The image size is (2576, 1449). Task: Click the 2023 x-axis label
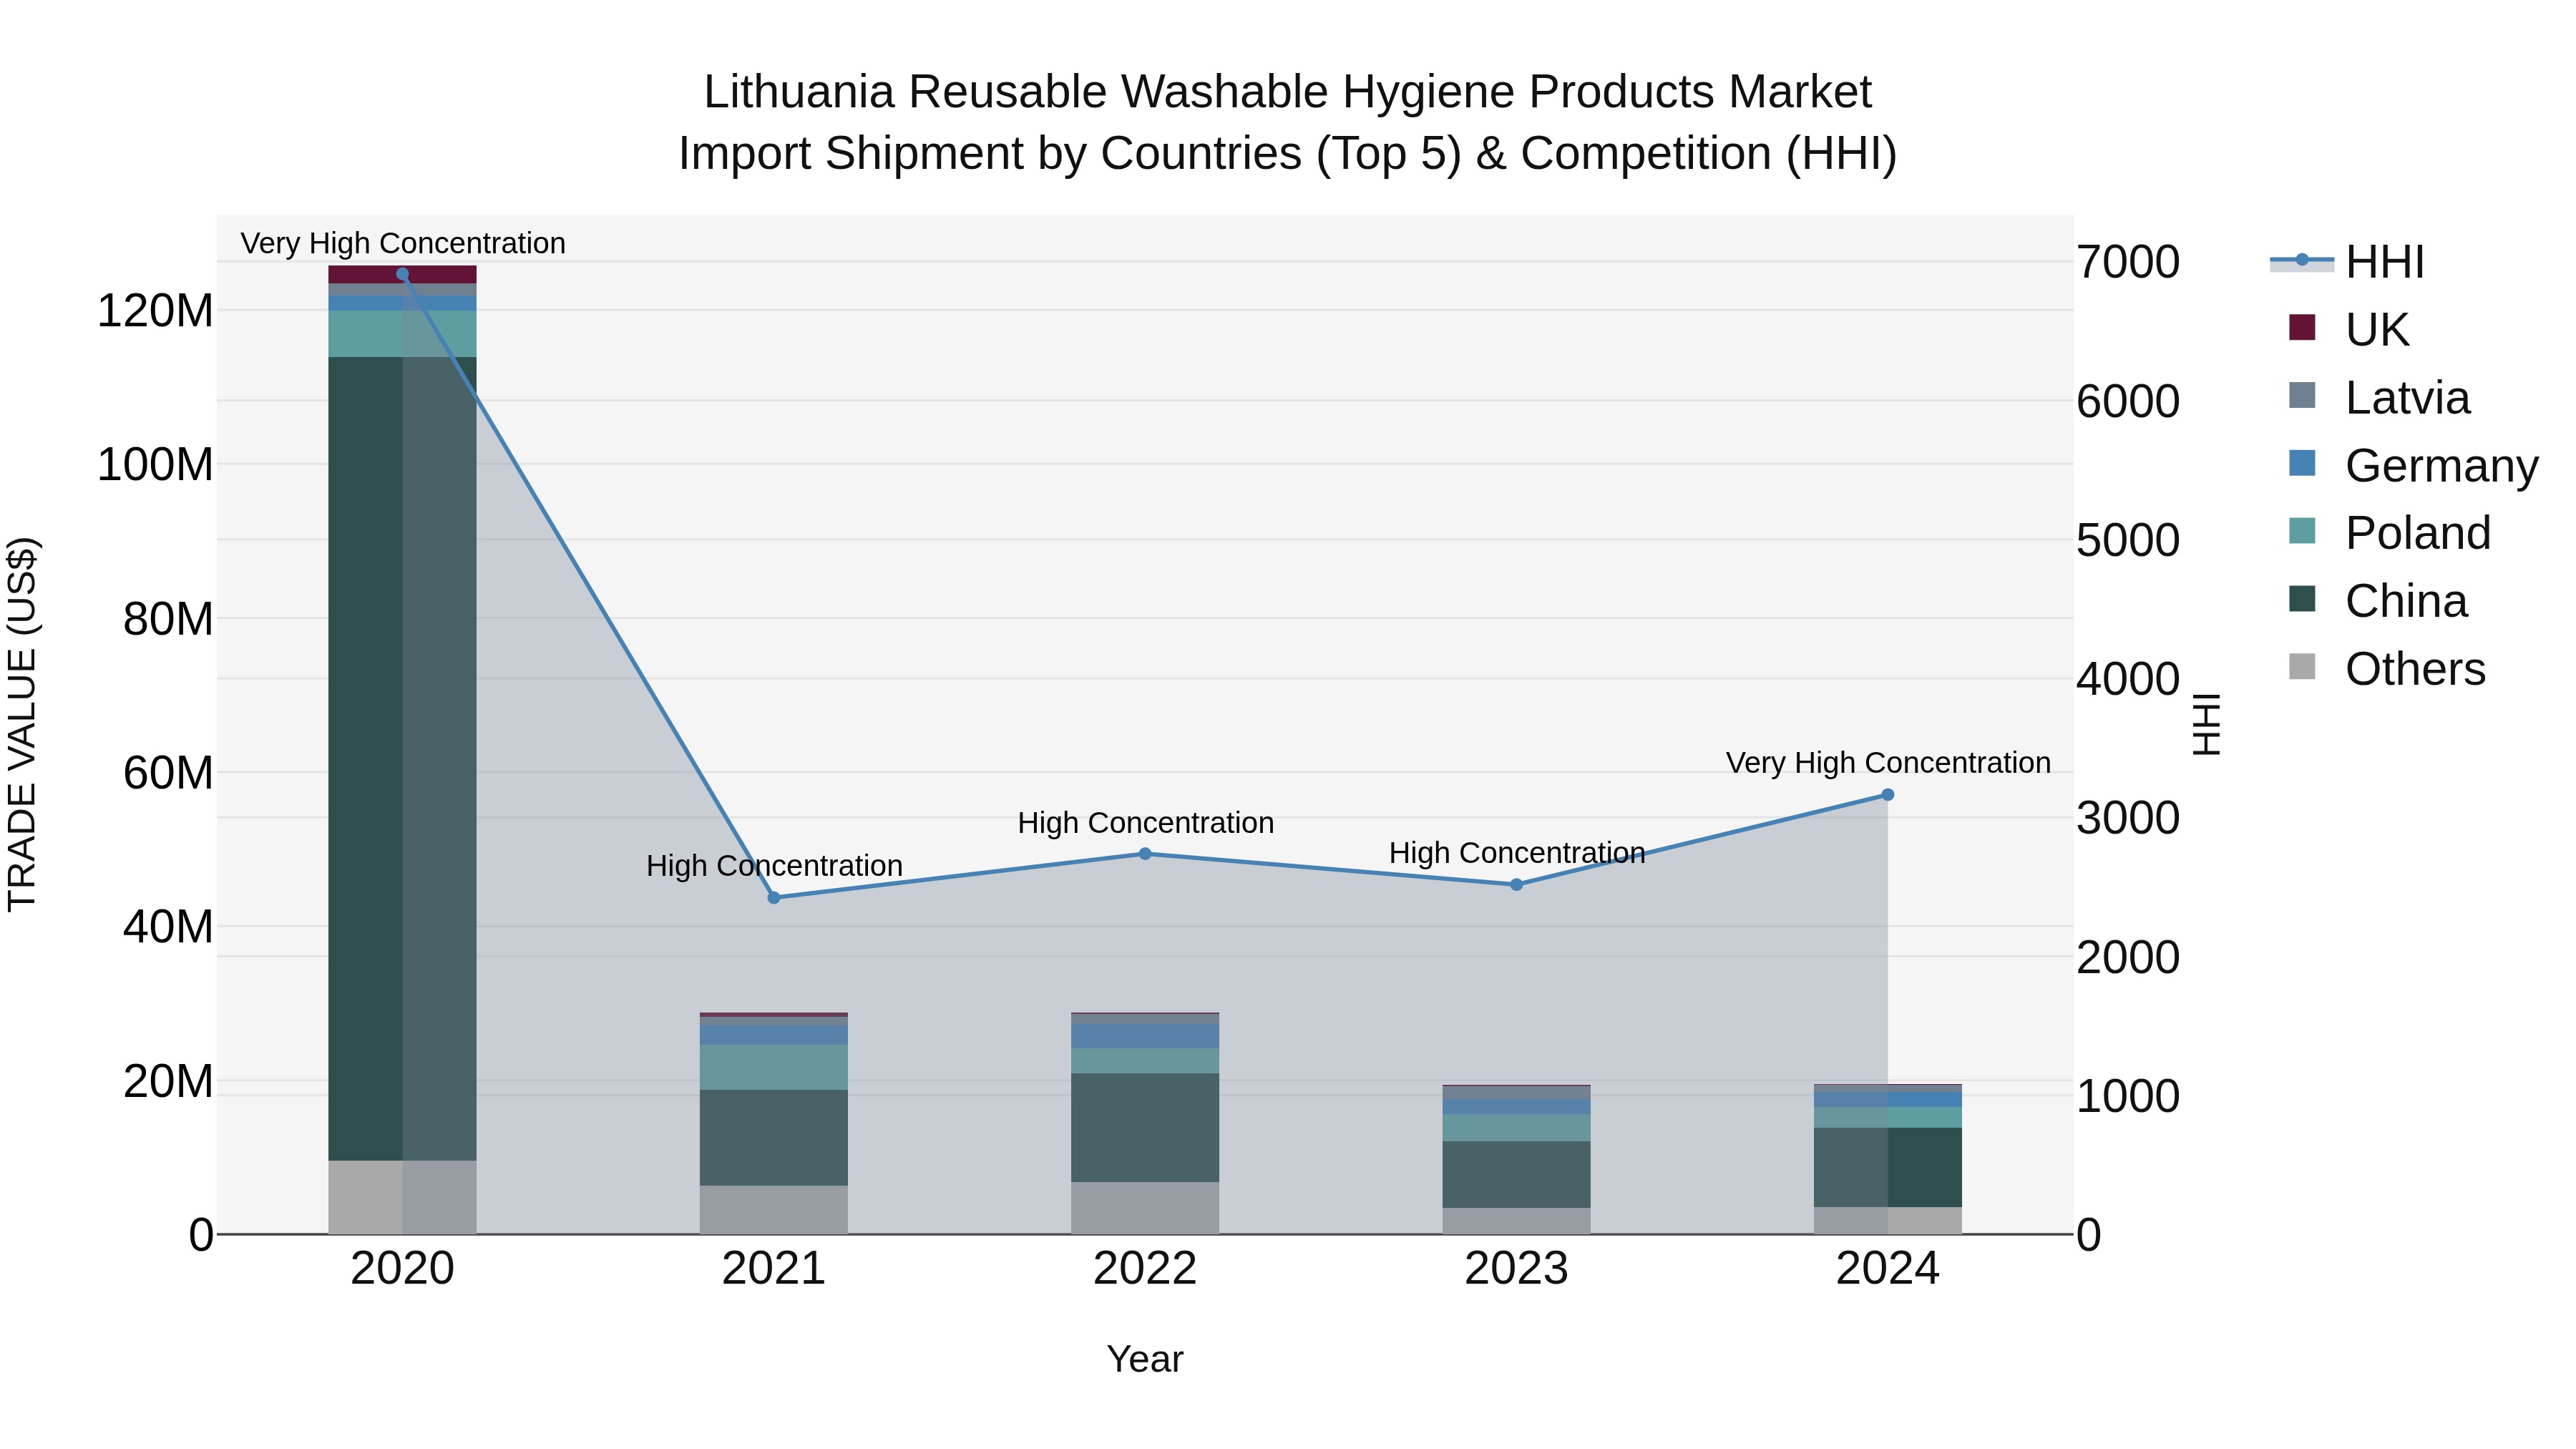pos(1516,1269)
